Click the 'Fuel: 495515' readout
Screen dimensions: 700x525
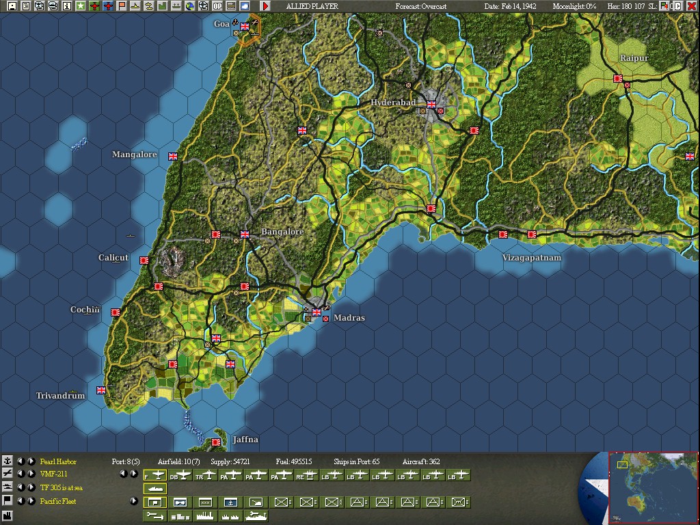click(294, 461)
